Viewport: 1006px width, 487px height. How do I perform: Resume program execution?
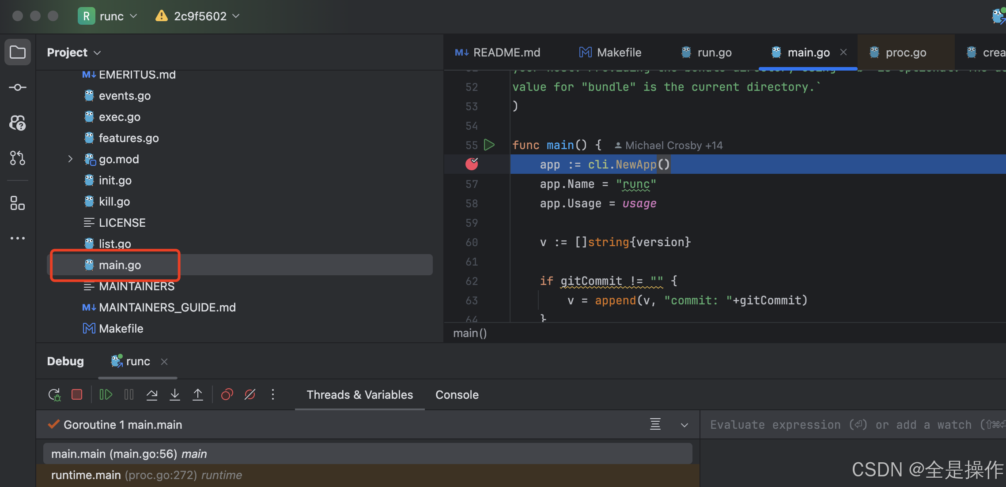coord(106,394)
